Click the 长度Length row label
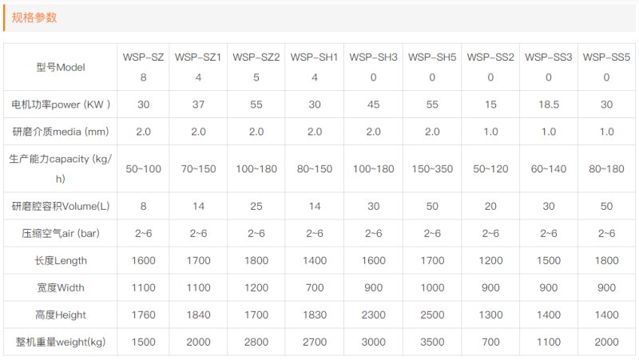 click(50, 260)
